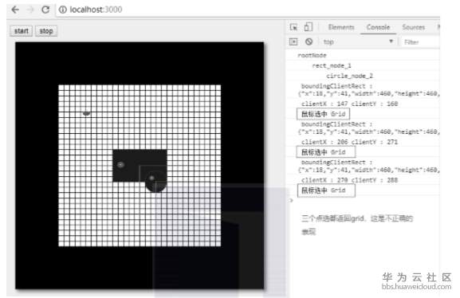Click the clientX : 270 log entry

[349, 180]
